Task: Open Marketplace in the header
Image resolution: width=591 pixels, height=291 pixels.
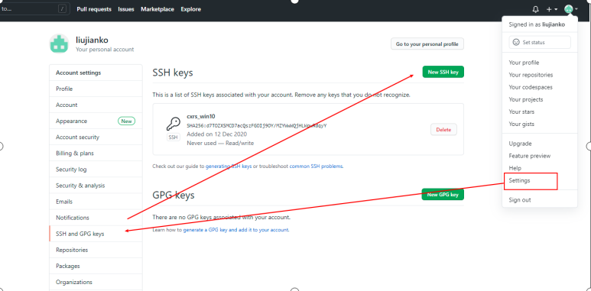Action: 157,9
